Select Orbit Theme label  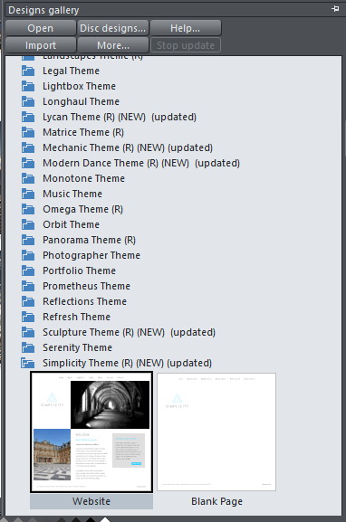click(71, 224)
